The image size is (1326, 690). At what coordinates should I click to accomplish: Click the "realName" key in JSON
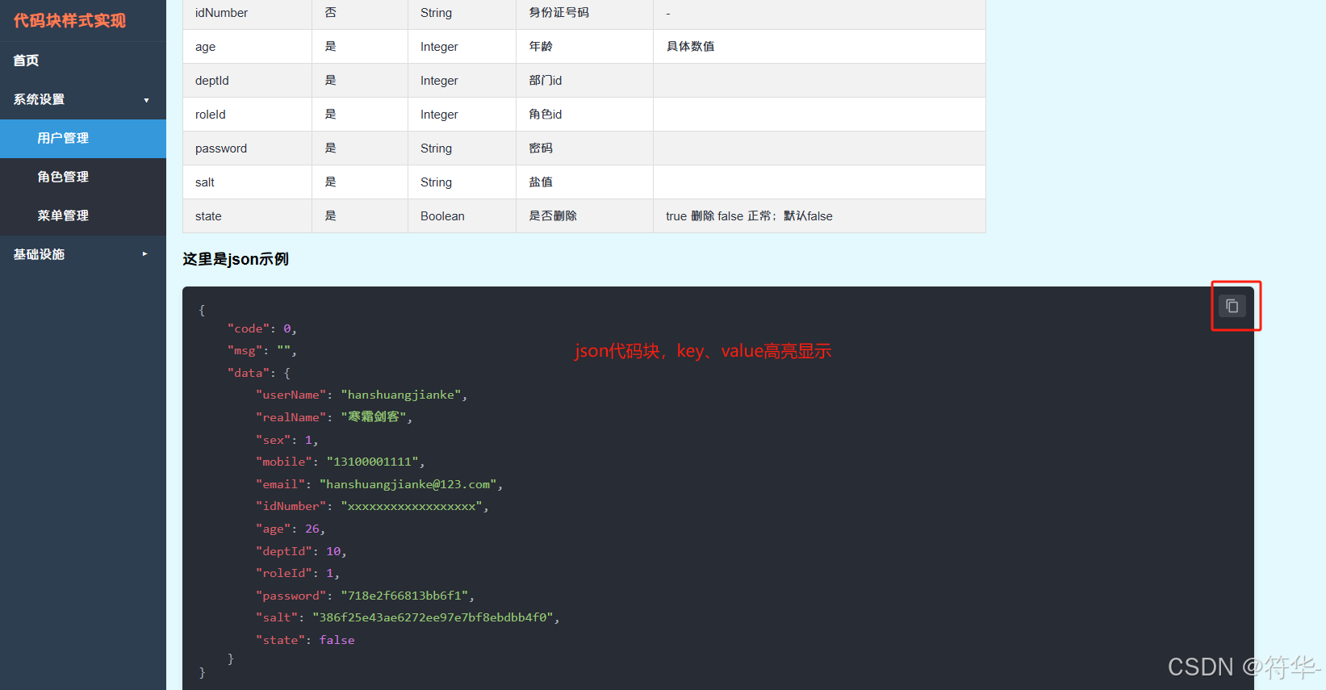click(x=291, y=417)
